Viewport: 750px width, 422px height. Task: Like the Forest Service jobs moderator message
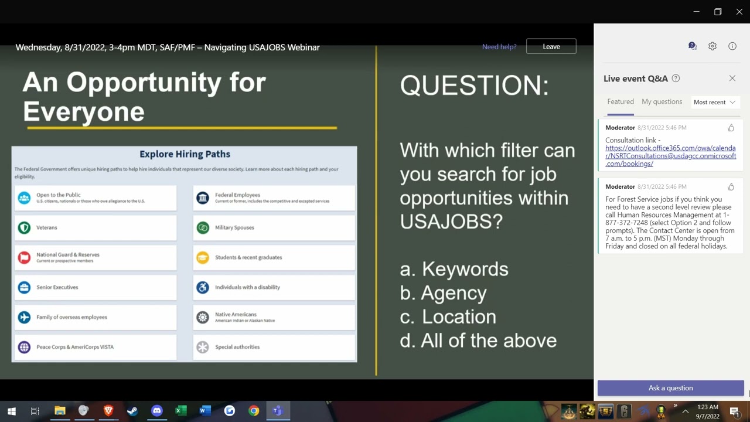tap(731, 187)
